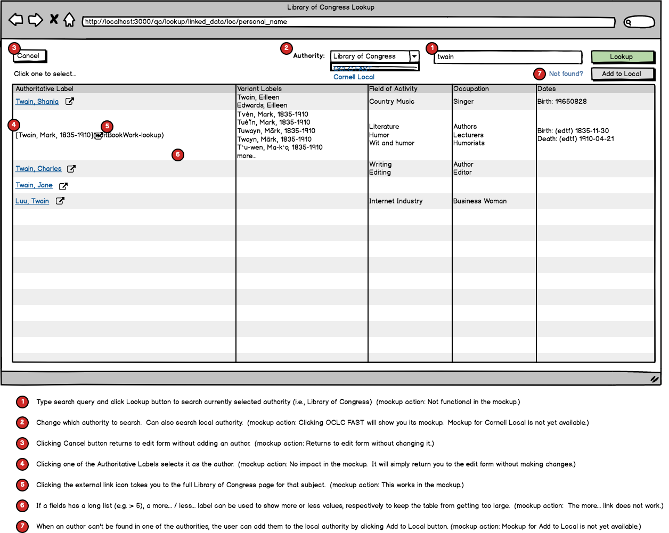Click the Lecturers occupation entry
This screenshot has width=669, height=533.
(468, 135)
